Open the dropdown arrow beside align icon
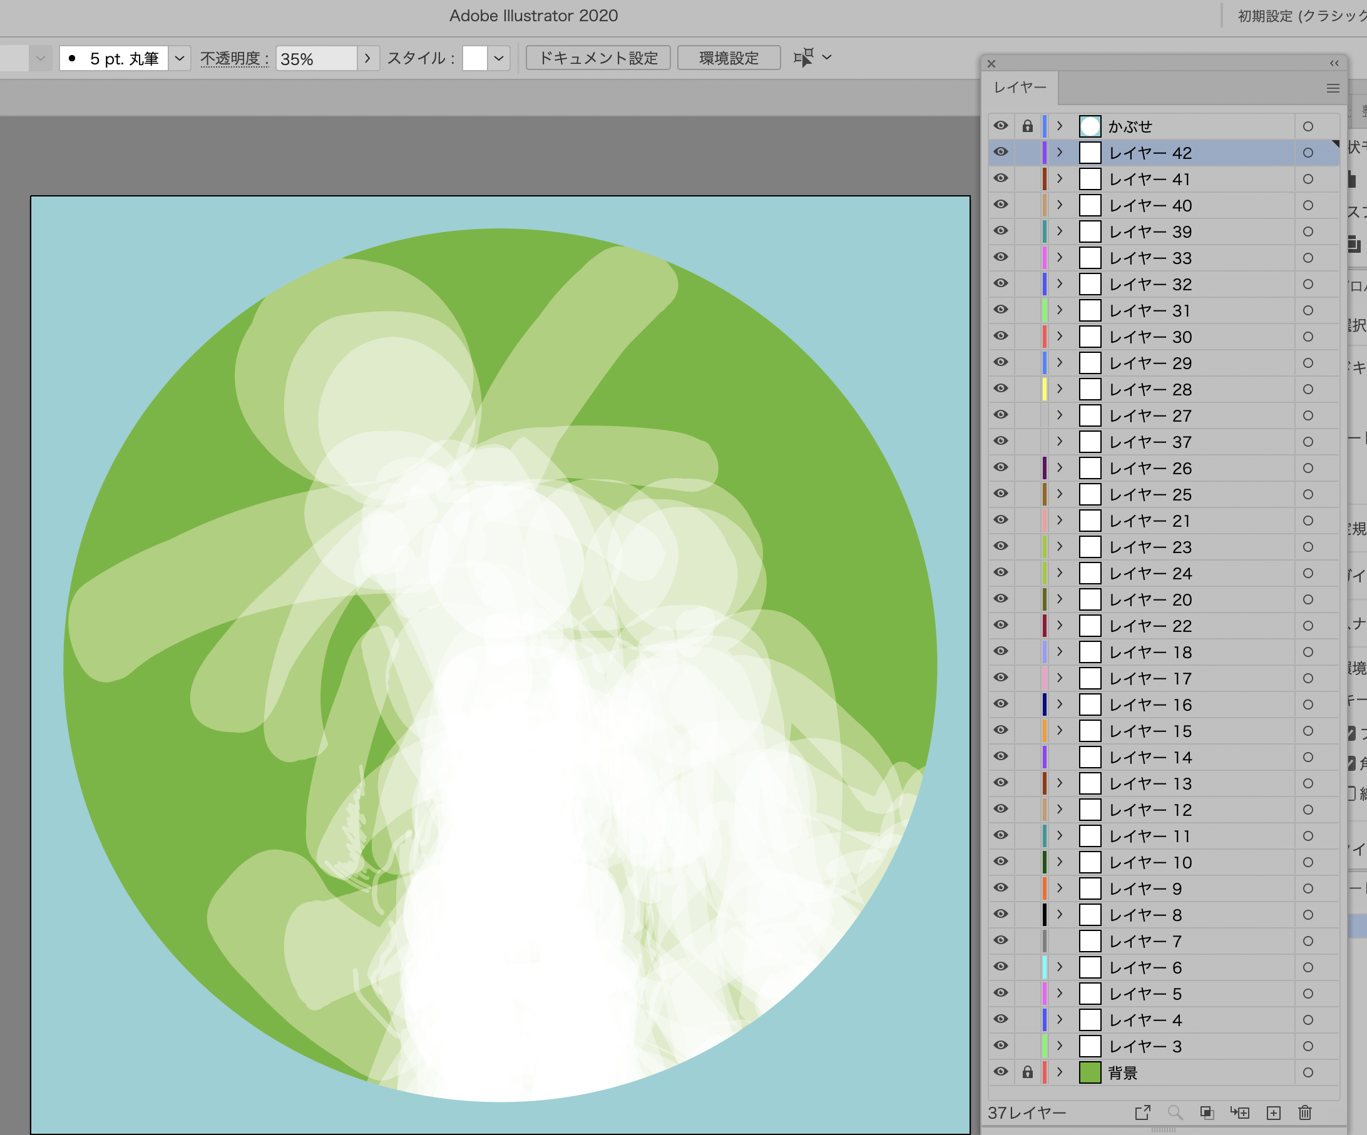1367x1135 pixels. pos(827,58)
